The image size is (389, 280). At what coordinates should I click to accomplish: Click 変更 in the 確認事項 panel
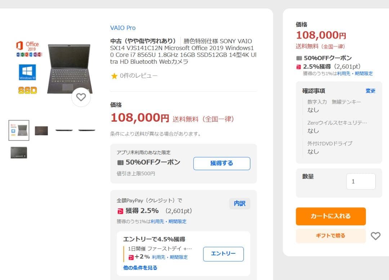point(370,91)
